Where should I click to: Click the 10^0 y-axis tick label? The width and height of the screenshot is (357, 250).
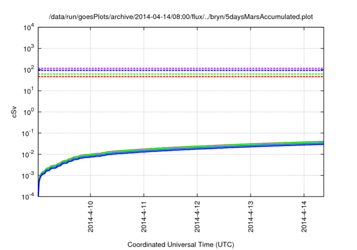(28, 112)
